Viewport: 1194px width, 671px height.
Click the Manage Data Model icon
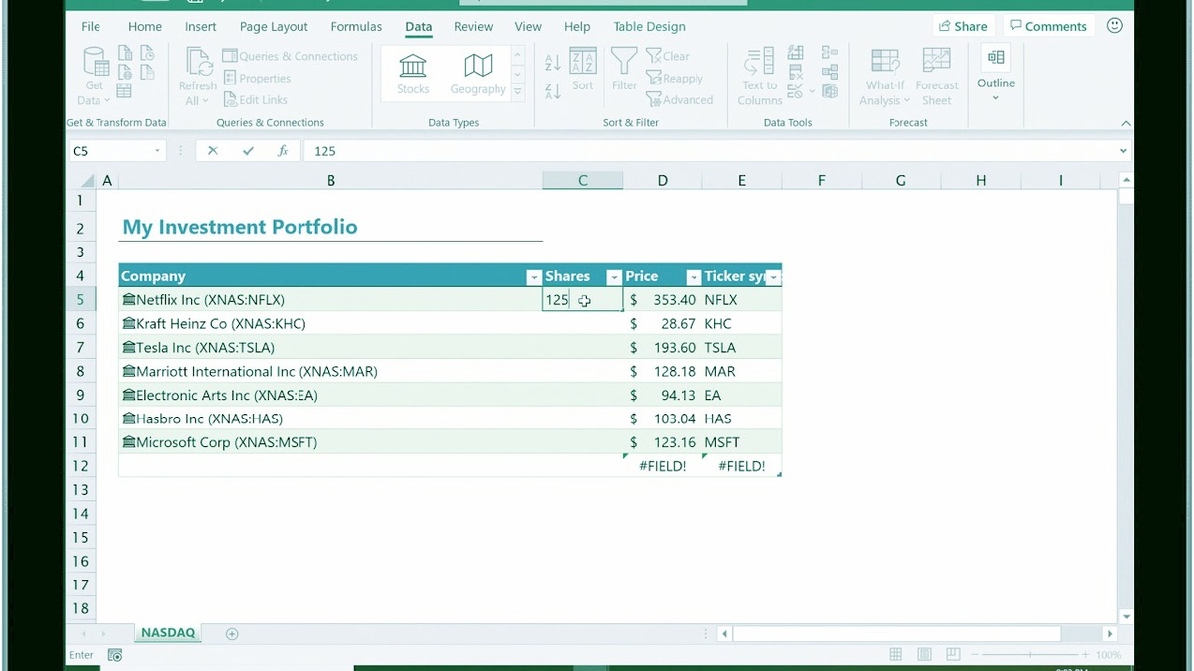tap(830, 91)
